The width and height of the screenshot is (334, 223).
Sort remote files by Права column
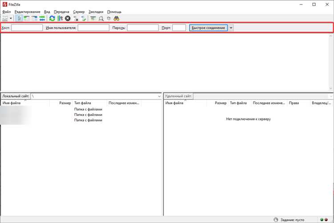299,103
